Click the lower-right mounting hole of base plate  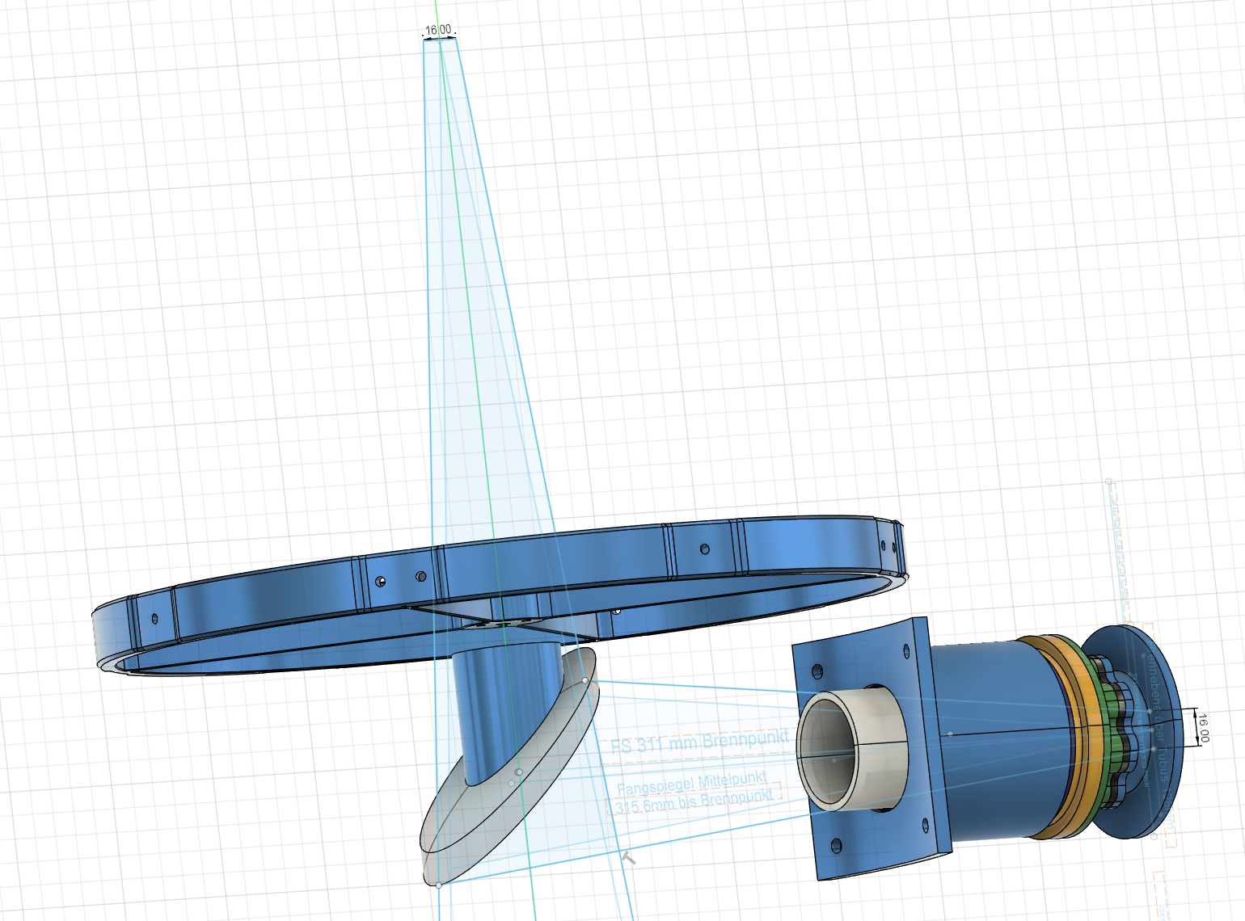(925, 825)
